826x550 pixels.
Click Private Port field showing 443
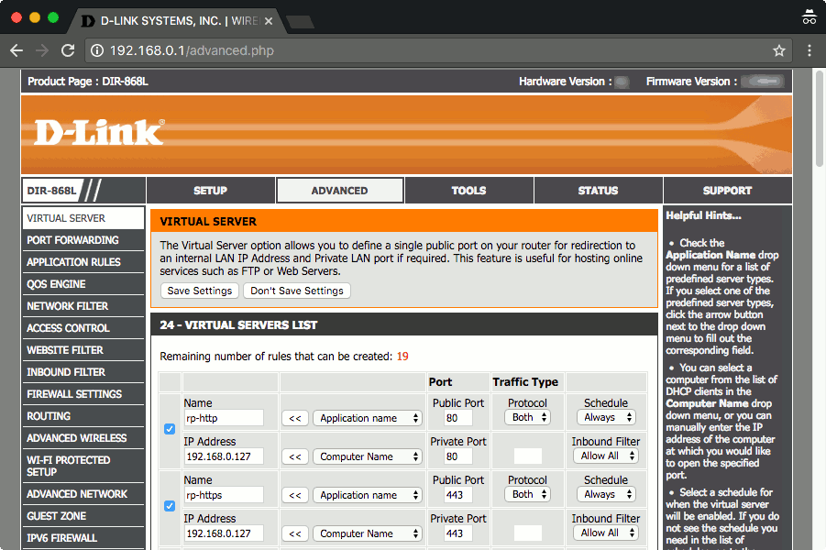[x=458, y=533]
